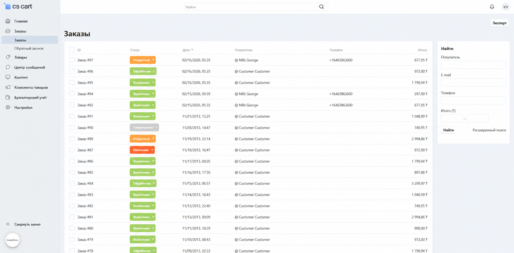514x253 pixels.
Task: Open the Заказ #84 link
Action: [85, 183]
